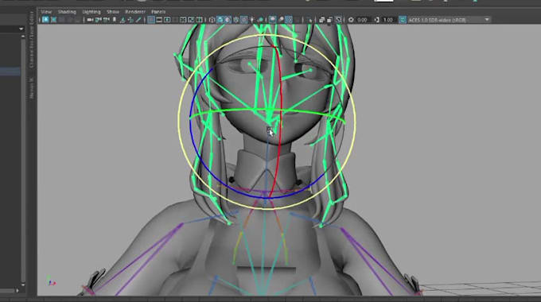Click the Use All Lights icon
The width and height of the screenshot is (541, 302).
pos(252,20)
